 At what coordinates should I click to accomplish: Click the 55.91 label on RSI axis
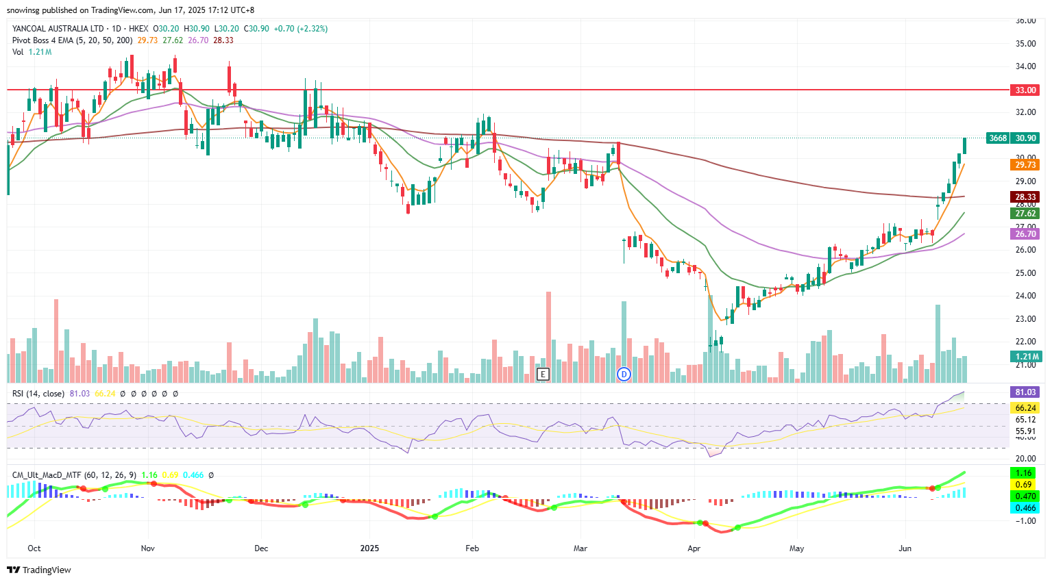1025,431
